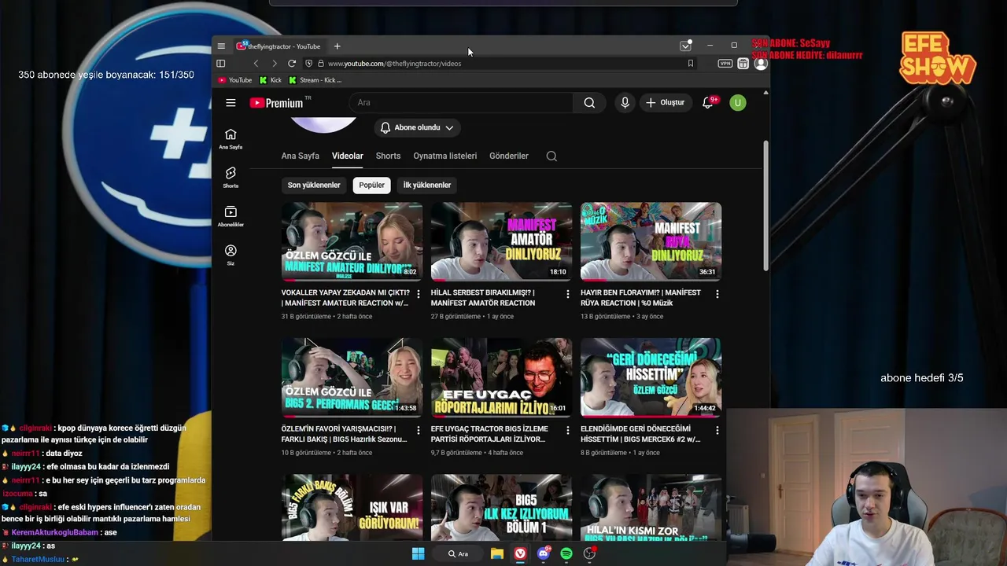Screen dimensions: 1007x566
Task: Click the Oluştur create button
Action: [666, 103]
